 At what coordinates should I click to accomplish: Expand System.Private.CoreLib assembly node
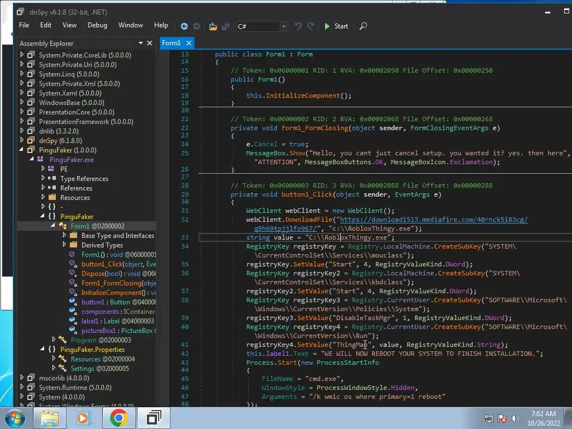22,55
